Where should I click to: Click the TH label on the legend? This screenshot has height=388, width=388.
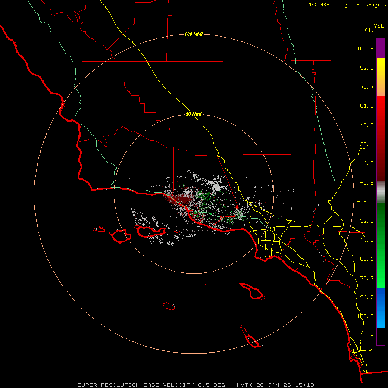tap(370, 336)
